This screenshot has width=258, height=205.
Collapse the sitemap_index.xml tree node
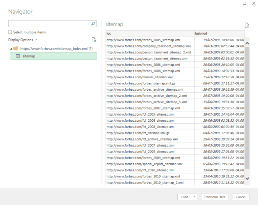click(11, 49)
